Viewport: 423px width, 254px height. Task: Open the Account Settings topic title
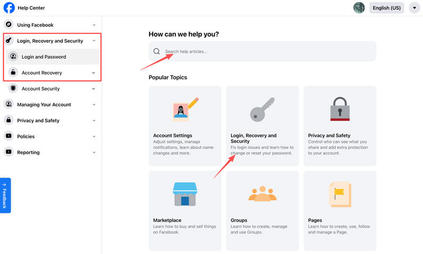click(x=173, y=136)
